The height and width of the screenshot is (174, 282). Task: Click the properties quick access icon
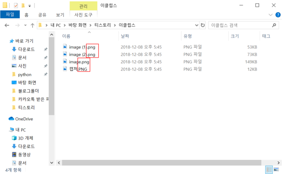[16, 6]
